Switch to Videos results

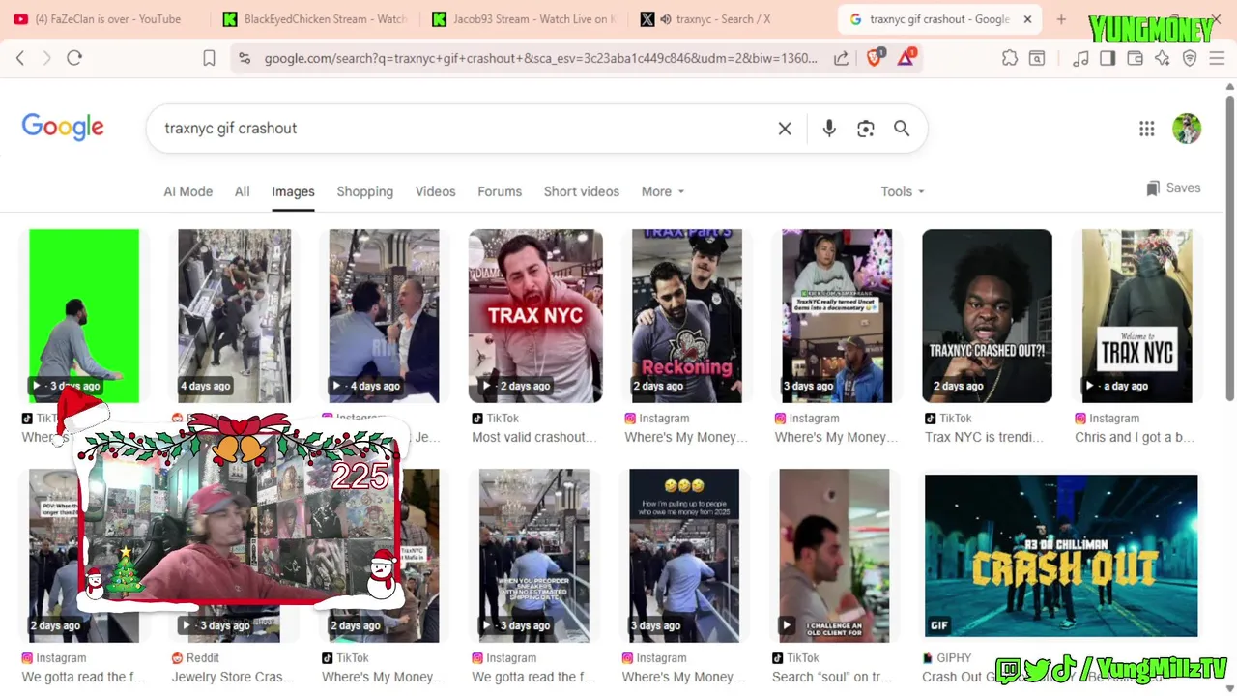(436, 191)
